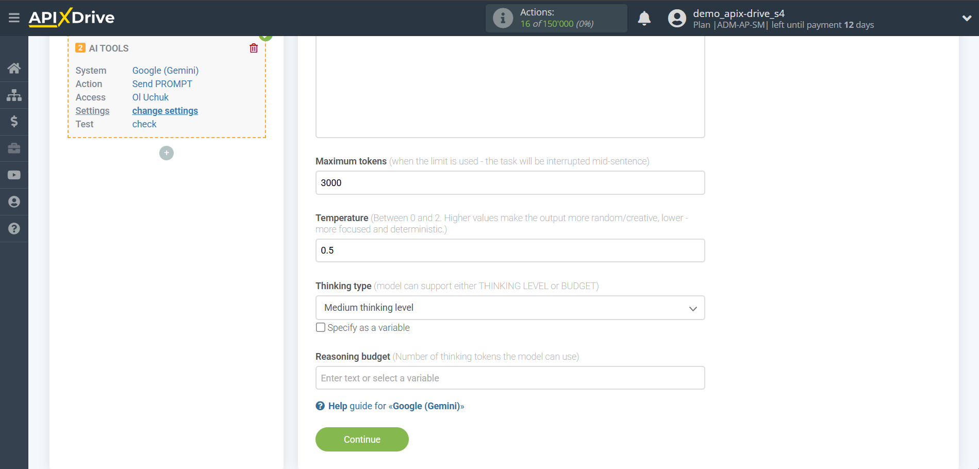The height and width of the screenshot is (469, 979).
Task: Open the YouTube video tutorials icon
Action: click(x=14, y=175)
